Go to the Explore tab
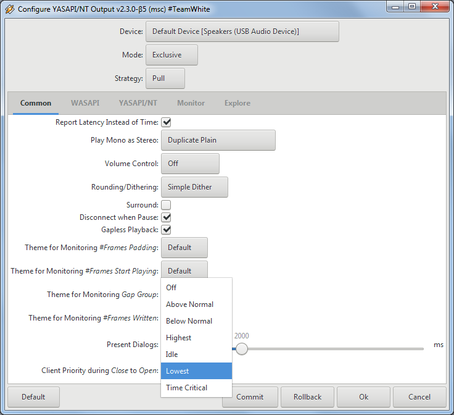 (237, 103)
